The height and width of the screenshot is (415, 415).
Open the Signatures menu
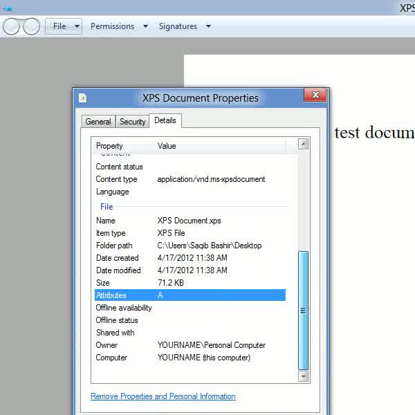pyautogui.click(x=178, y=26)
